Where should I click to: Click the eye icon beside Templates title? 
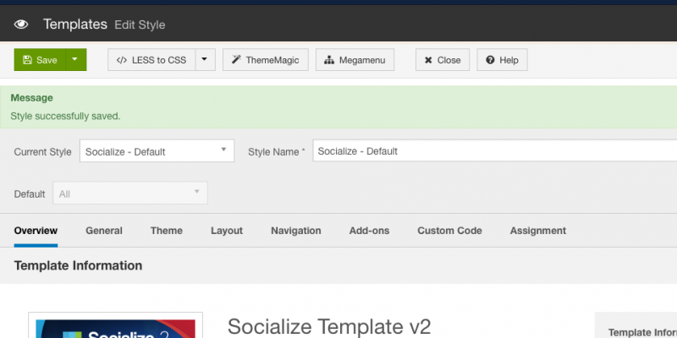pyautogui.click(x=20, y=25)
